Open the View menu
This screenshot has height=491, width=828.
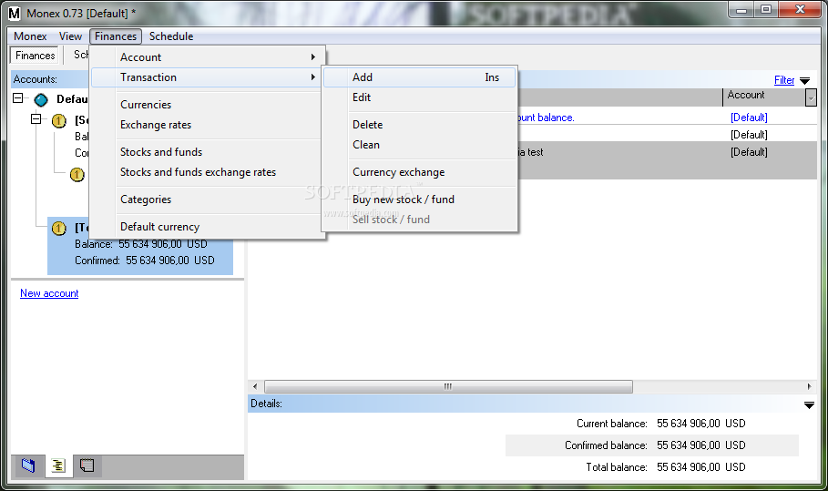[70, 36]
